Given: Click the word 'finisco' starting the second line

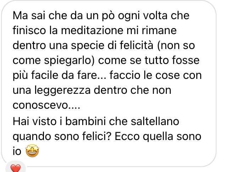Looking at the screenshot, I should [x=29, y=30].
